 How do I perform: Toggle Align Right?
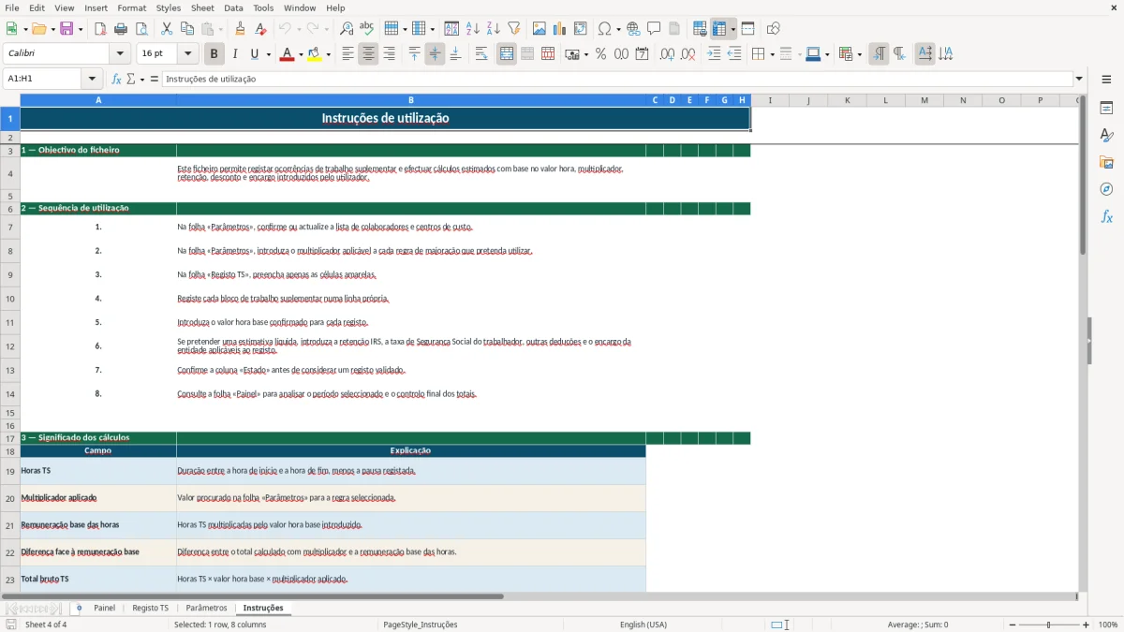389,54
